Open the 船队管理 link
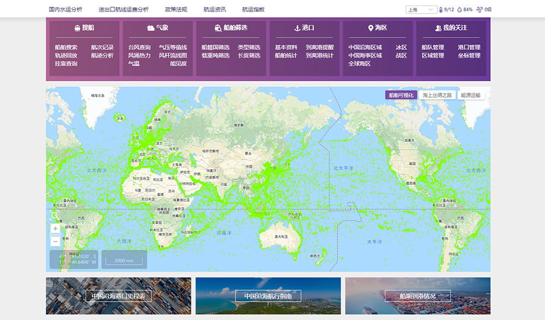The image size is (545, 320). click(x=433, y=47)
